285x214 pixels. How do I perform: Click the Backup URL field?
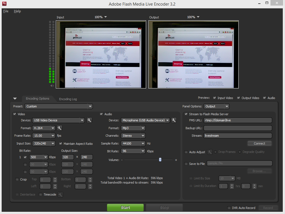tap(238, 128)
